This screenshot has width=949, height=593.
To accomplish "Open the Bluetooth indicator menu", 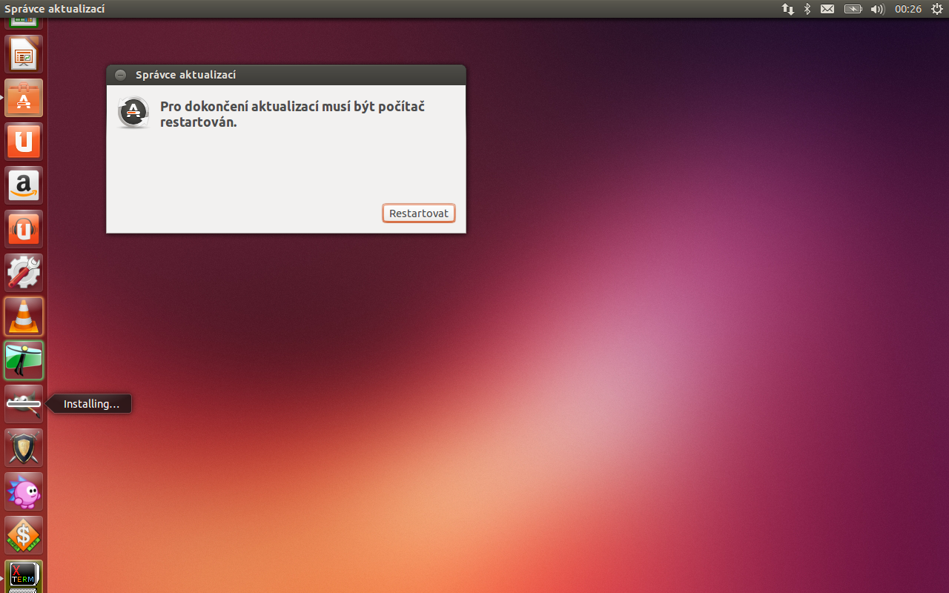I will pyautogui.click(x=807, y=9).
